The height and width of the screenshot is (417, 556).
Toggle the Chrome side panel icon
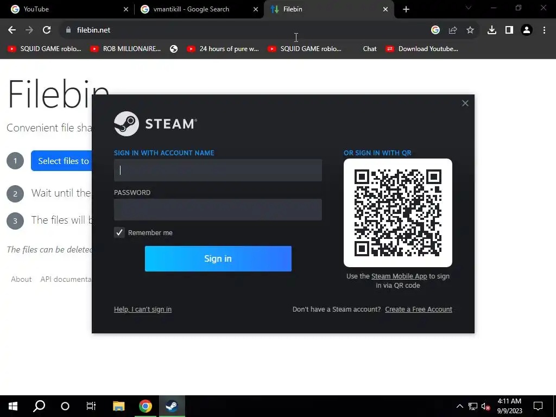coord(509,30)
